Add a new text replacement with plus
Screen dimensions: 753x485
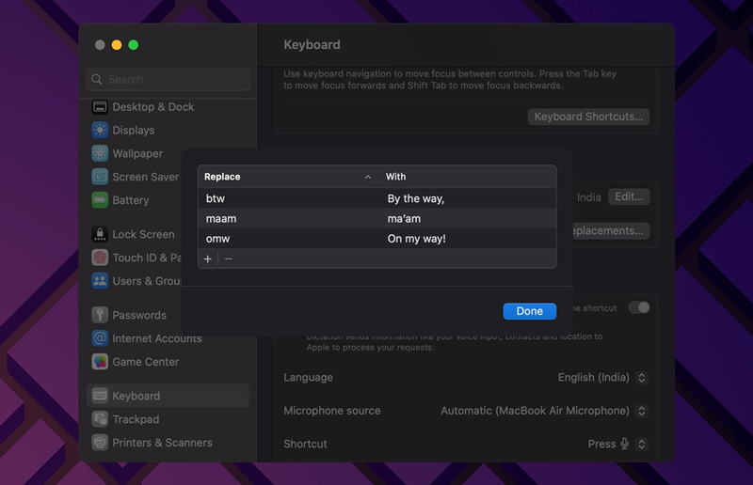[x=207, y=259]
